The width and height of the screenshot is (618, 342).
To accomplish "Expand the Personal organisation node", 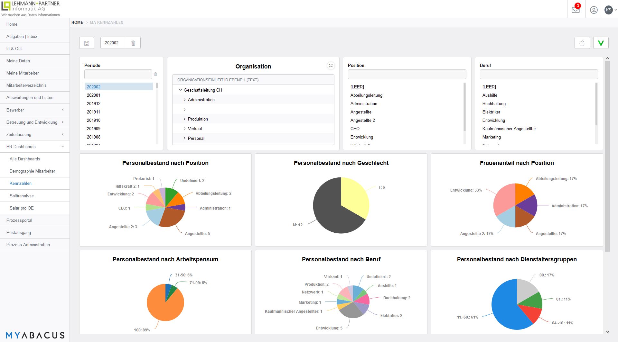I will tap(184, 138).
